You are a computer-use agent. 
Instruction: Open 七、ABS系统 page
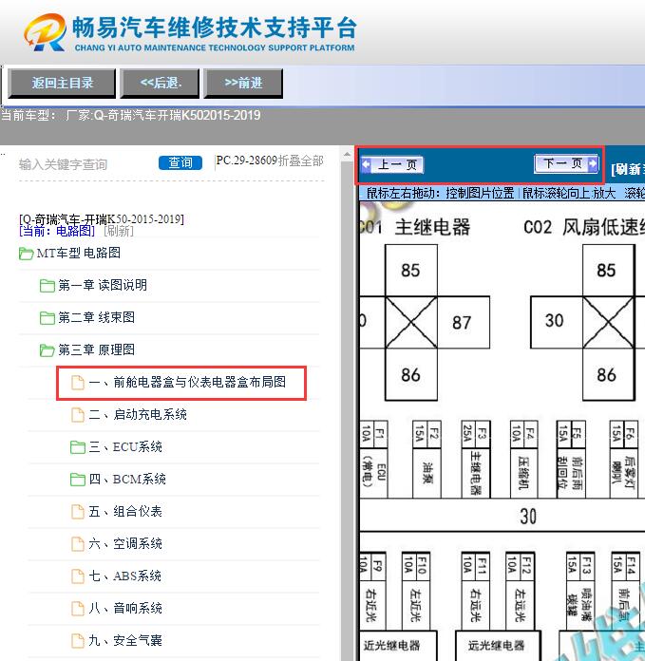pos(125,576)
